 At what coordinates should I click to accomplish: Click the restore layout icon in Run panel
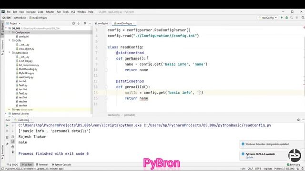click(7, 137)
